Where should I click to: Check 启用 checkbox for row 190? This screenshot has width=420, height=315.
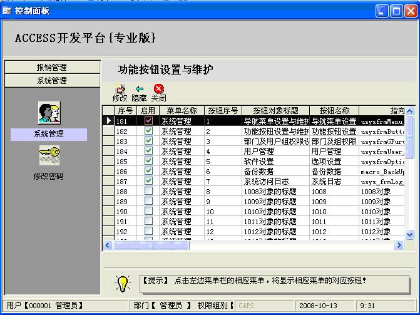point(148,210)
